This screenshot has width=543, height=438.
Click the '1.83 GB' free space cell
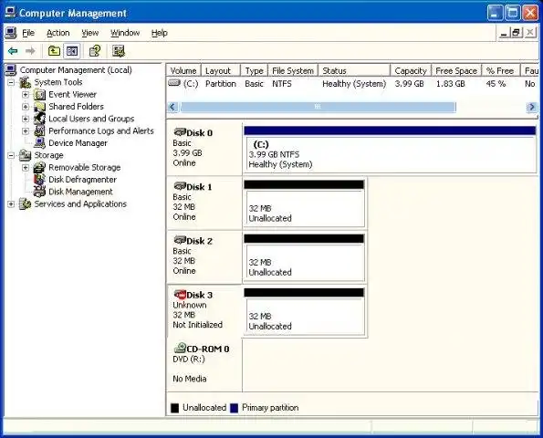point(450,84)
